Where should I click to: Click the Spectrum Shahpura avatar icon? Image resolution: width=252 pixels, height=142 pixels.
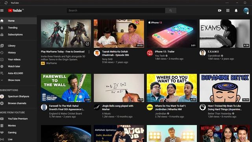tap(2, 96)
